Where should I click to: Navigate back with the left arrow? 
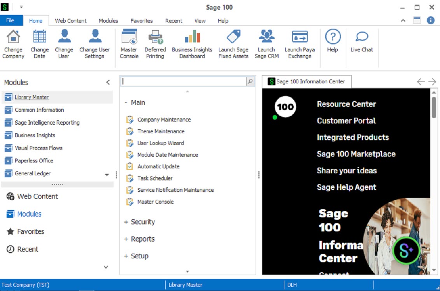click(x=421, y=82)
